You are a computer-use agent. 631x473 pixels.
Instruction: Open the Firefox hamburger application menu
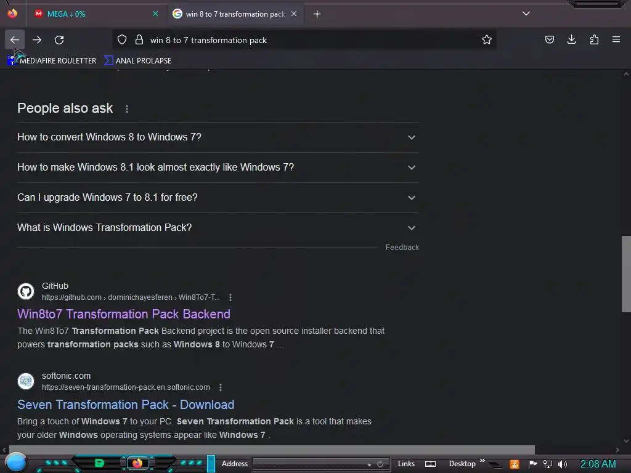point(616,39)
